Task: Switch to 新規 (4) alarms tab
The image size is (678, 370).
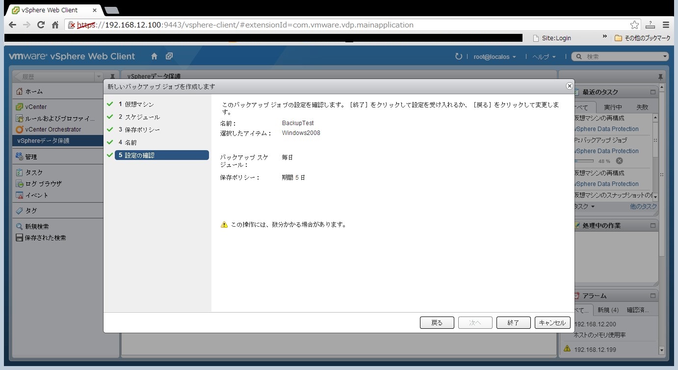Action: pyautogui.click(x=608, y=310)
